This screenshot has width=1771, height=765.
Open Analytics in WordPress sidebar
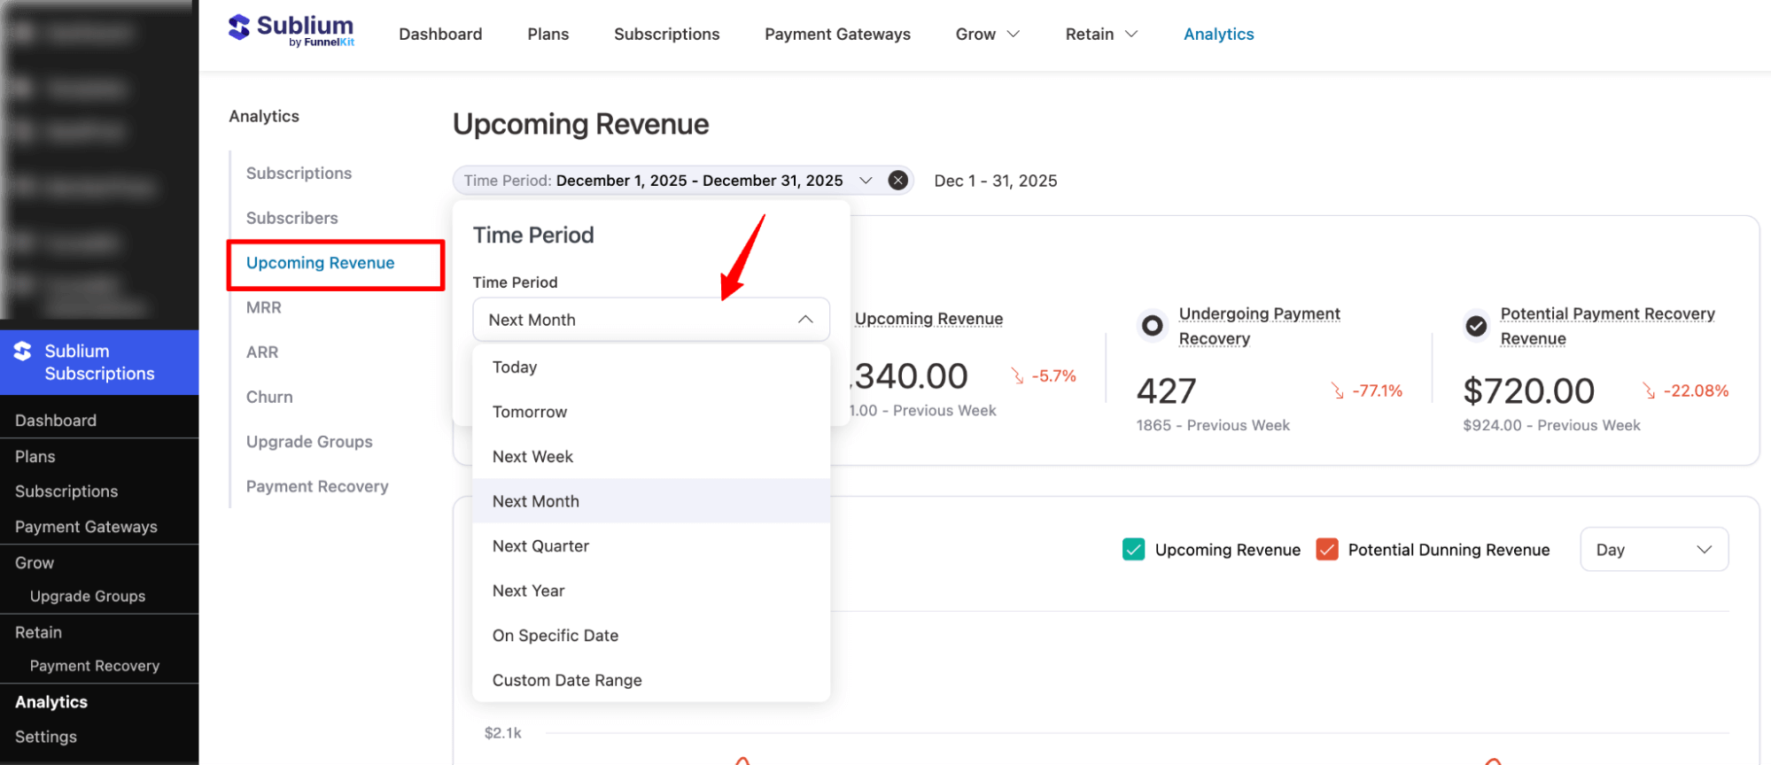pyautogui.click(x=51, y=702)
